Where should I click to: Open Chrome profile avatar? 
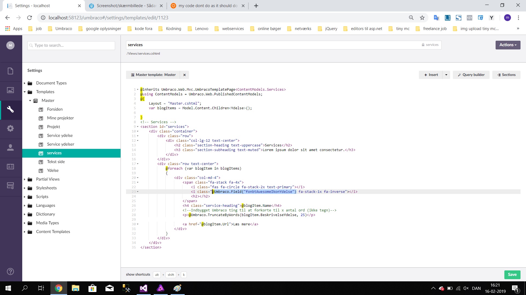click(x=507, y=18)
